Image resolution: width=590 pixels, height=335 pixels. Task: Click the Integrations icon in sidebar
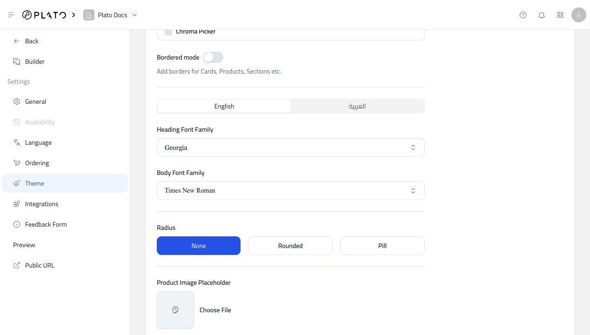tap(17, 204)
